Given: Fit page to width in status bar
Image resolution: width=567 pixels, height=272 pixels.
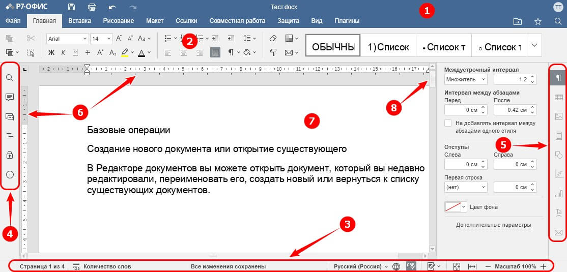Looking at the screenshot, I should click(472, 266).
